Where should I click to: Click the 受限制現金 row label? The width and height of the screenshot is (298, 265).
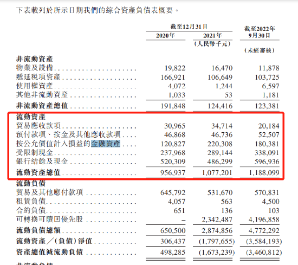[34, 153]
